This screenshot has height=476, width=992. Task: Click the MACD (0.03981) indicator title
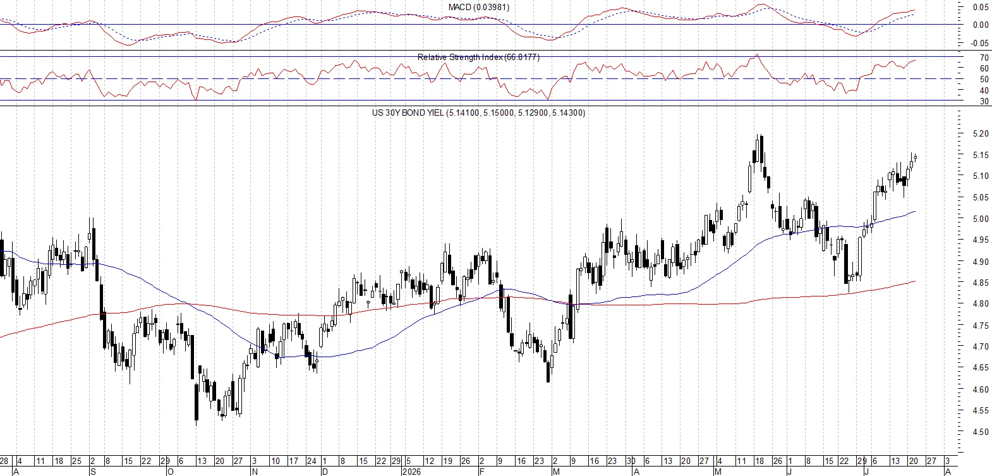click(x=479, y=7)
